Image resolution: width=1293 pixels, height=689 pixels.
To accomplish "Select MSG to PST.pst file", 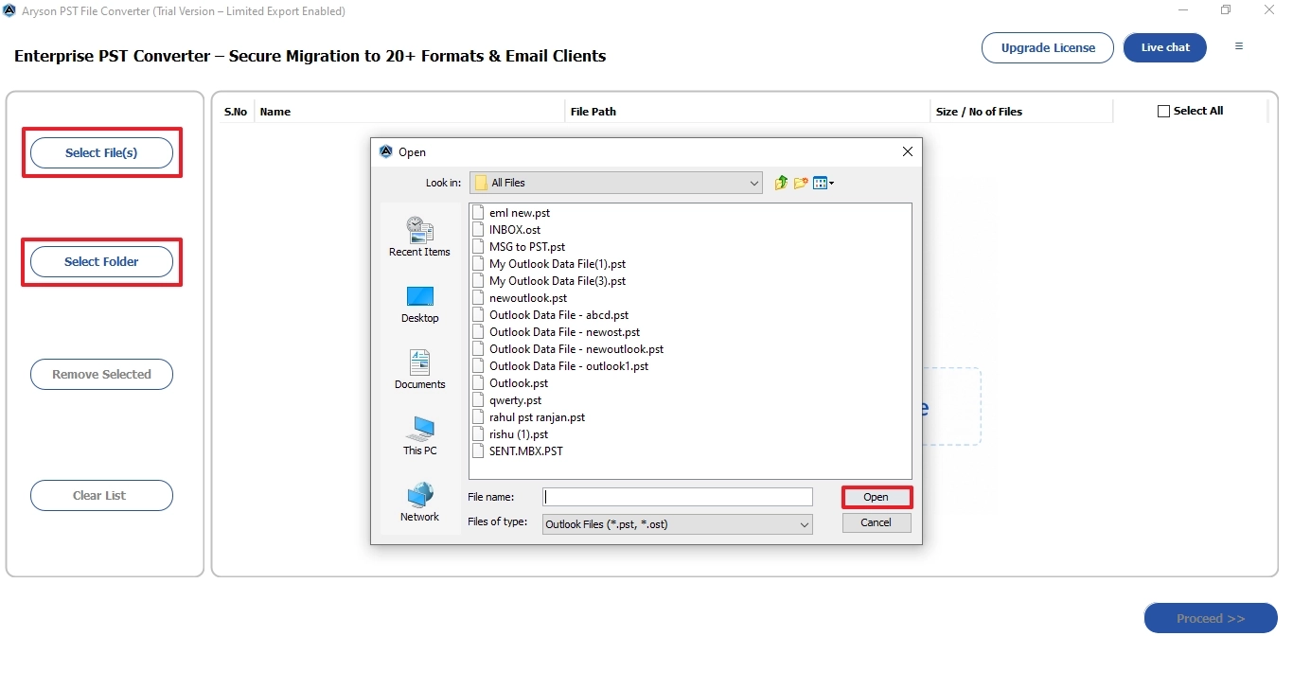I will pos(527,247).
